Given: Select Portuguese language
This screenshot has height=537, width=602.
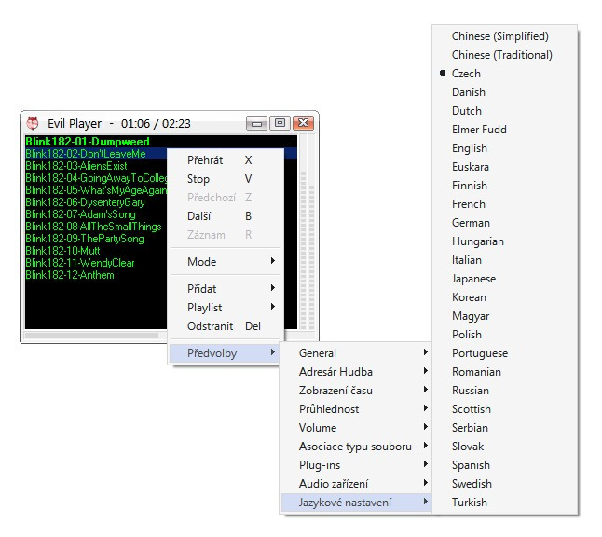Looking at the screenshot, I should [x=505, y=353].
